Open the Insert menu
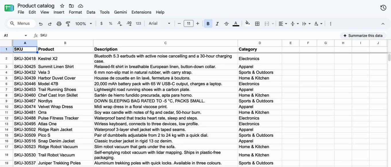This screenshot has height=167, width=391. point(59,12)
